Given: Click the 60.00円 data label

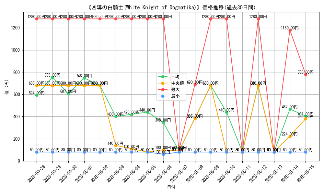Looking at the screenshot, I should coord(163,152).
